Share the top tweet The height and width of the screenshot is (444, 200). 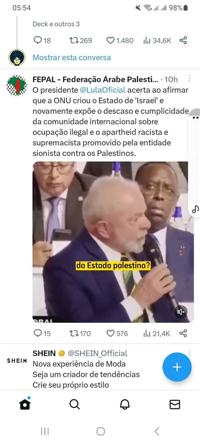pyautogui.click(x=183, y=40)
